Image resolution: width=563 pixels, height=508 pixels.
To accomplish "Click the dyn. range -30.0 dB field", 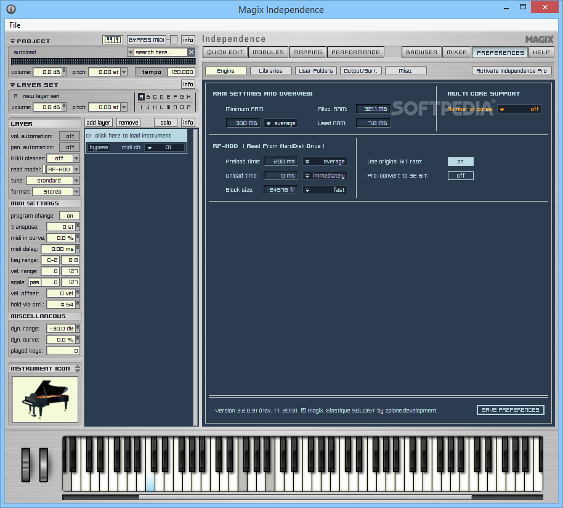I will point(61,329).
